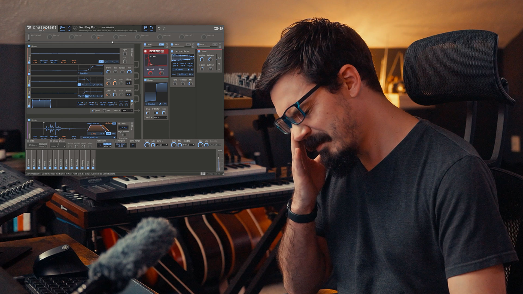
Task: Click the POLY button on Lane 1
Action: click(162, 44)
